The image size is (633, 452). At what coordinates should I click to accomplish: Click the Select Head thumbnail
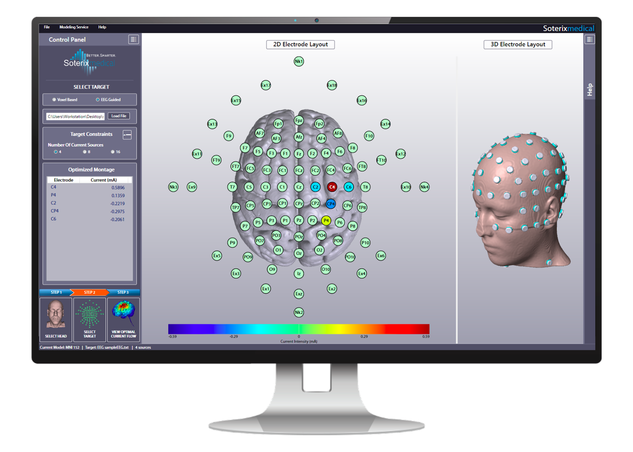(x=56, y=320)
